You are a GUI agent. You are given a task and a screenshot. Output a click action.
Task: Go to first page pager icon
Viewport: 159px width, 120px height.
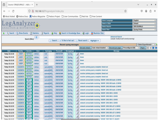point(148,48)
